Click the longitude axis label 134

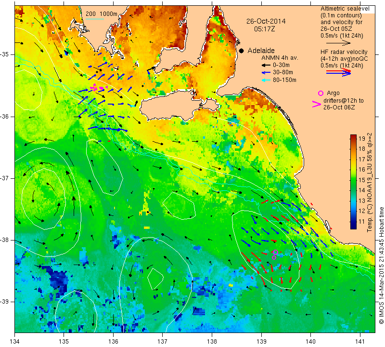[x=15, y=342]
